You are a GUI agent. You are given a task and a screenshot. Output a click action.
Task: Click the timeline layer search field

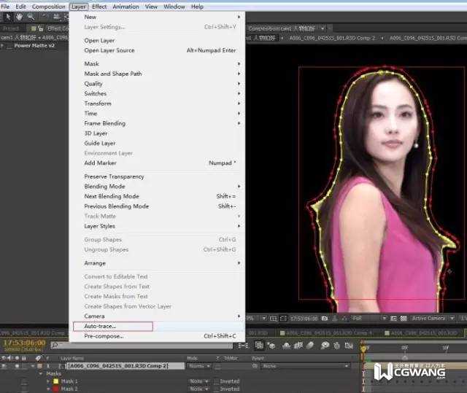tap(142, 346)
